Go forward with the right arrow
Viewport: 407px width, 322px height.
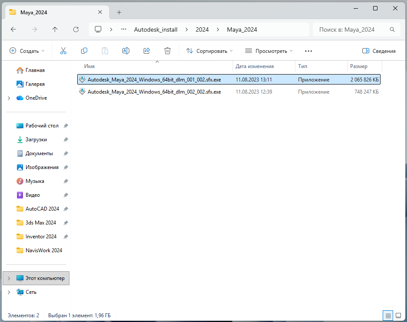pyautogui.click(x=34, y=29)
